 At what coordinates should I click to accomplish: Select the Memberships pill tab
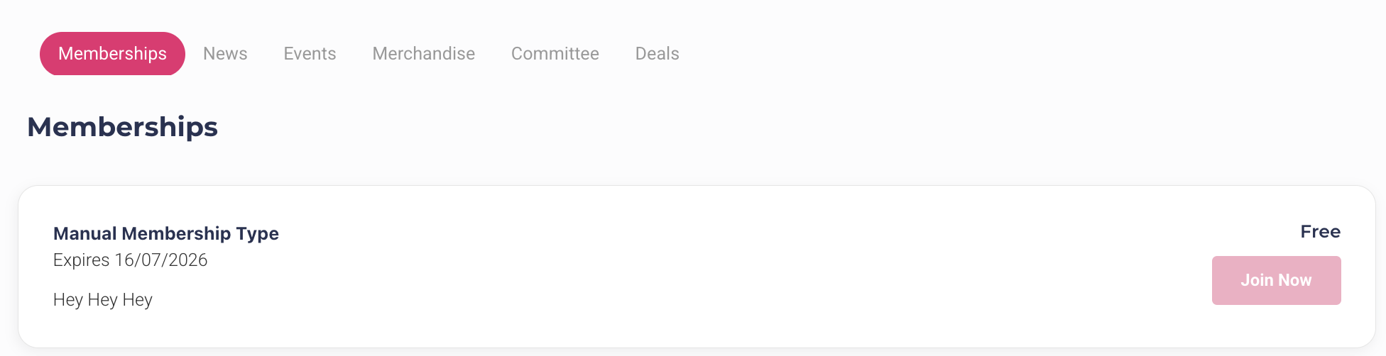[112, 54]
